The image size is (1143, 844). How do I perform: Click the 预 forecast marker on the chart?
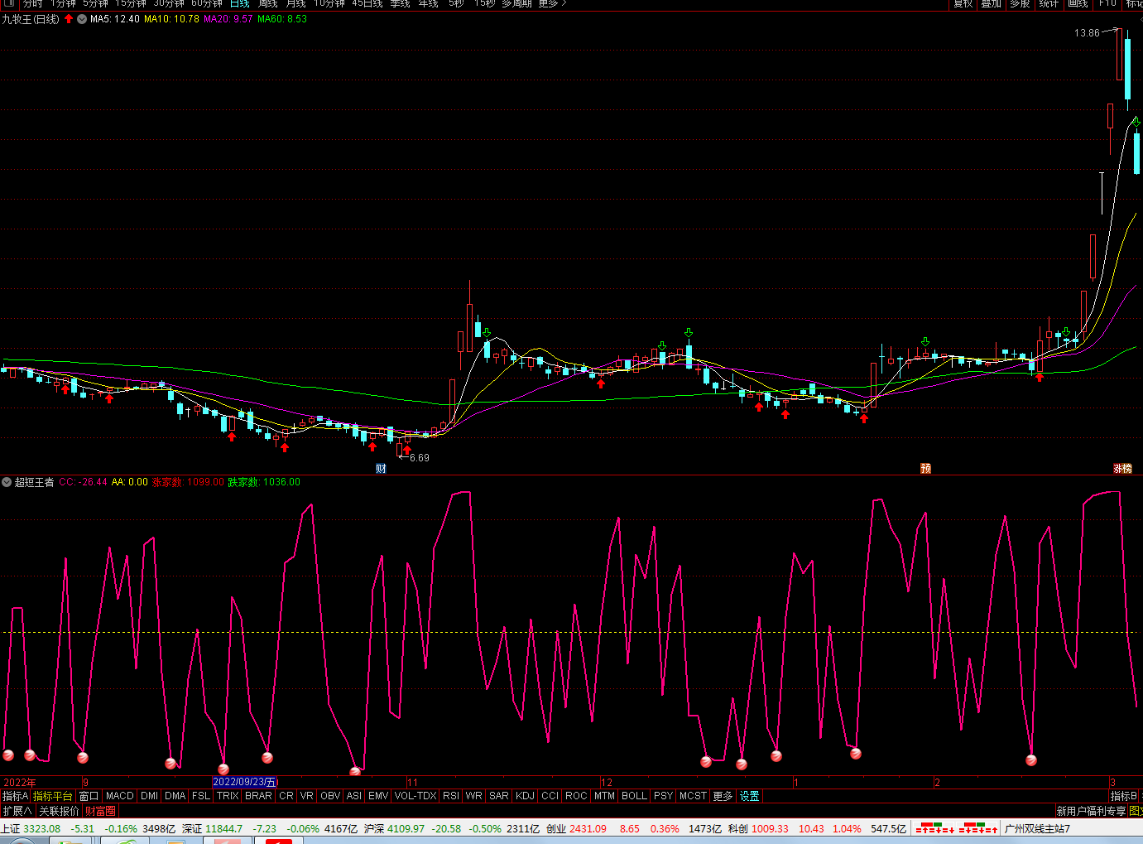click(x=925, y=469)
